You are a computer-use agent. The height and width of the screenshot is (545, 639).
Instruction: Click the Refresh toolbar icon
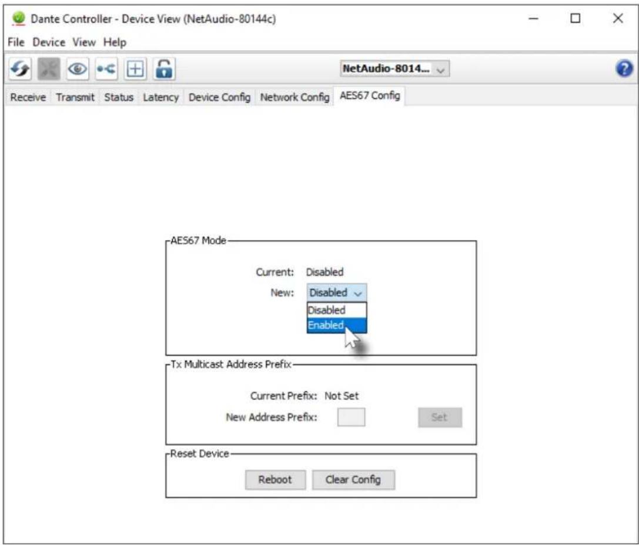click(x=20, y=69)
